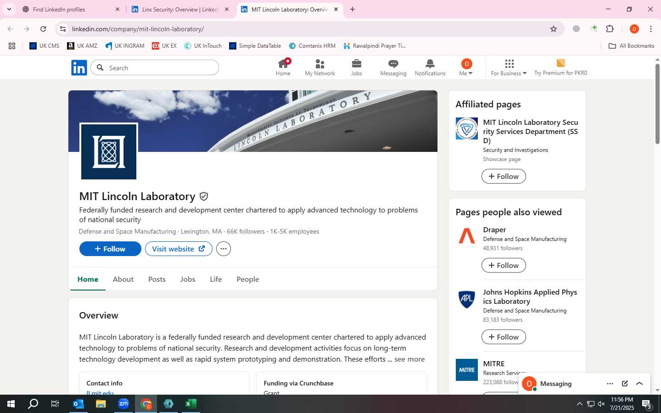Expand the Messaging overlay chevron

tap(639, 384)
